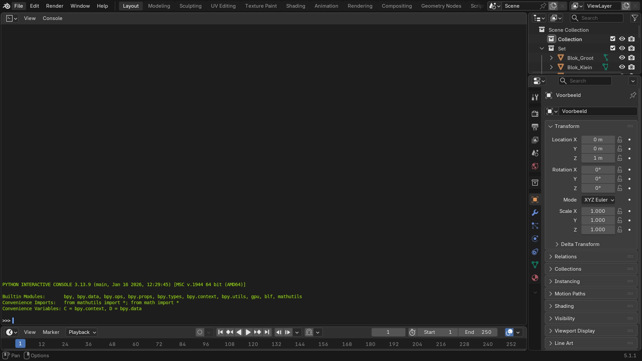
Task: Click the Options button in status bar
Action: tap(37, 356)
